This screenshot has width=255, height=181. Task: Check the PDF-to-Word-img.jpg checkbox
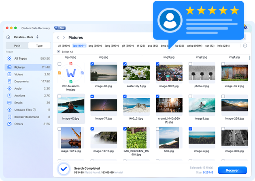(x=59, y=64)
